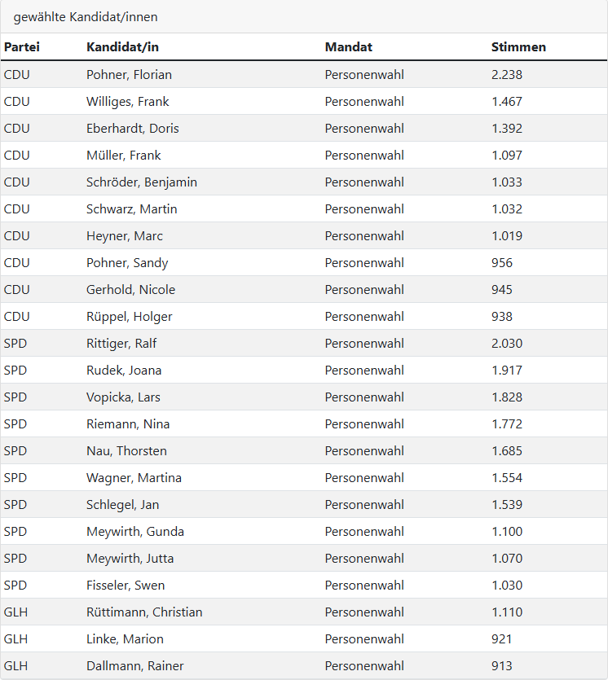Select the Riemann, Nina entry

(128, 424)
